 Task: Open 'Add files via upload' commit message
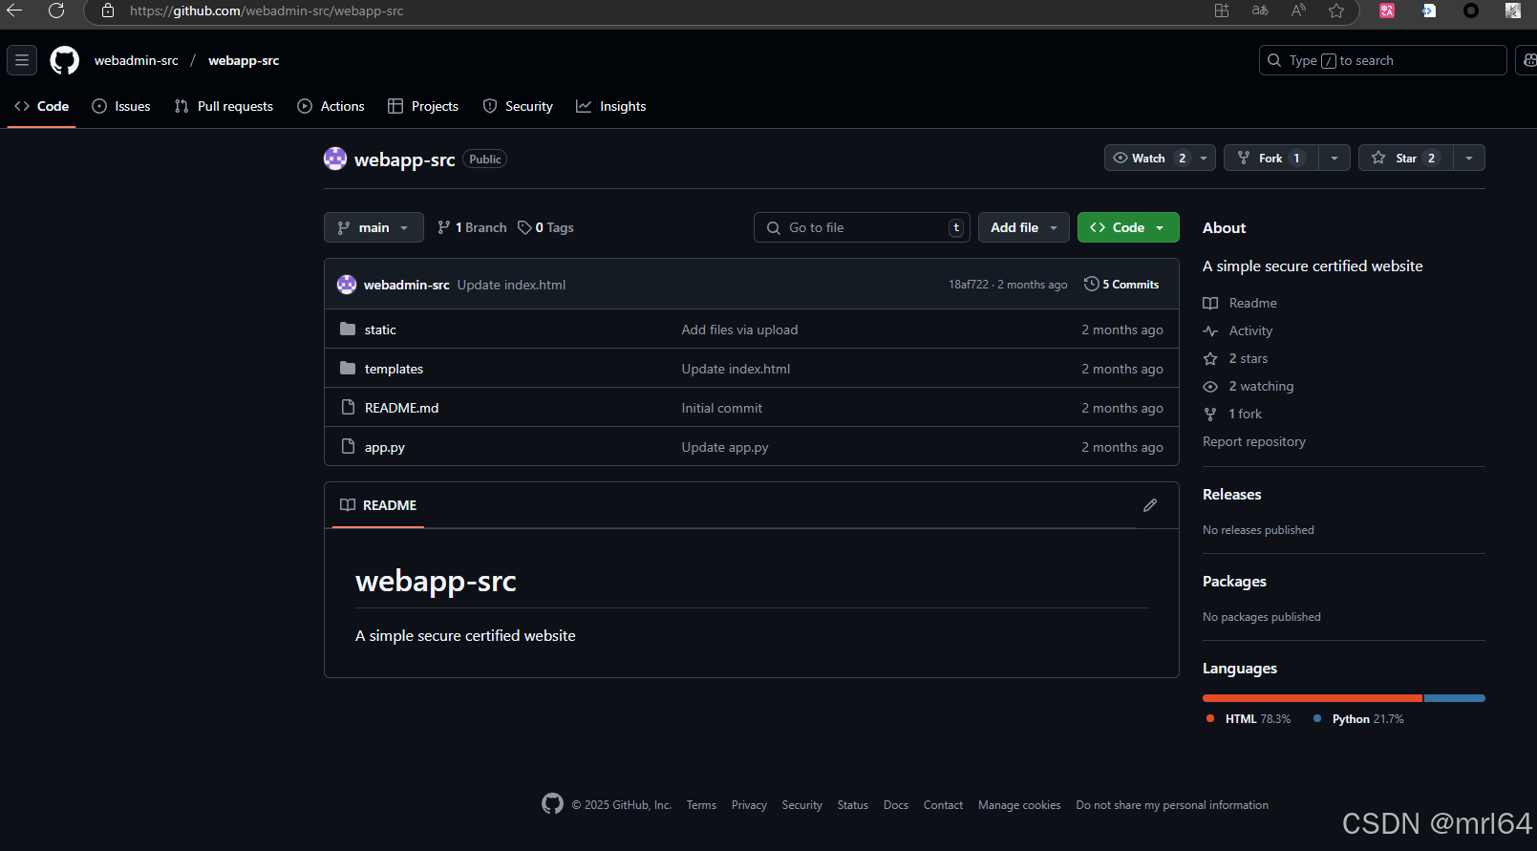739,330
